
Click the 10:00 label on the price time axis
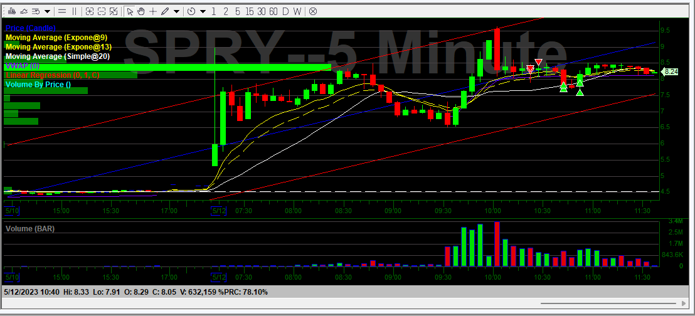pos(492,211)
